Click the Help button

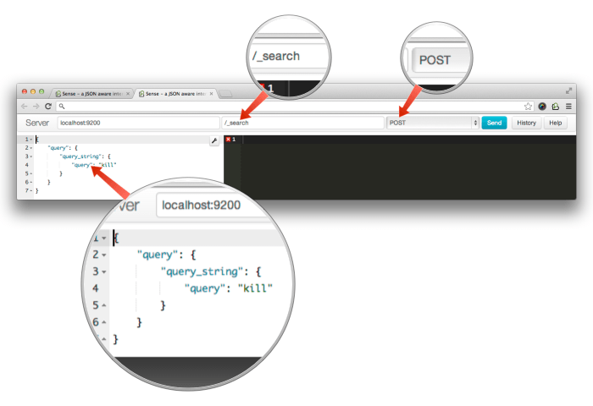point(556,123)
